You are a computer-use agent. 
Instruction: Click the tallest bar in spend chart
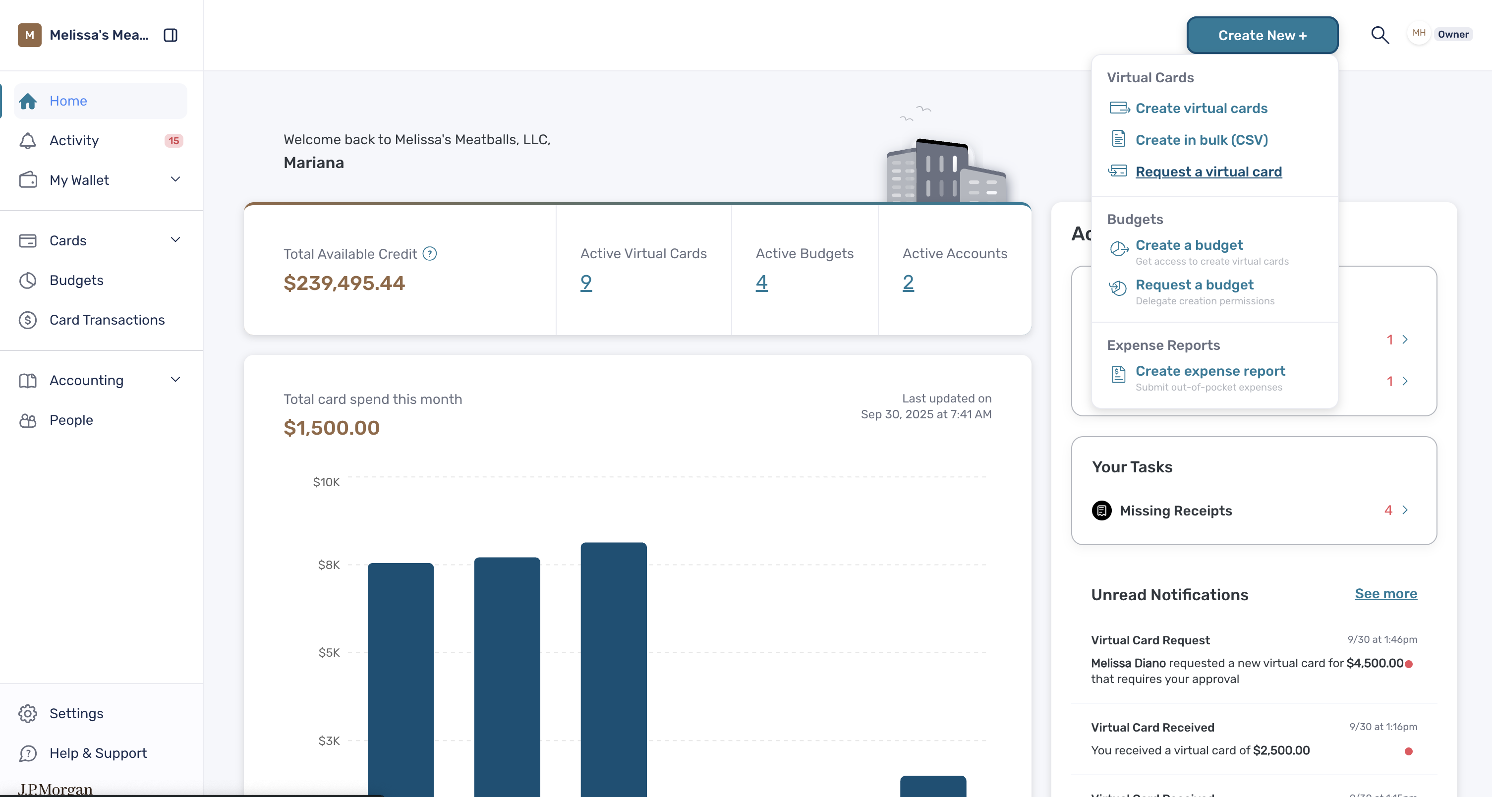(x=613, y=670)
